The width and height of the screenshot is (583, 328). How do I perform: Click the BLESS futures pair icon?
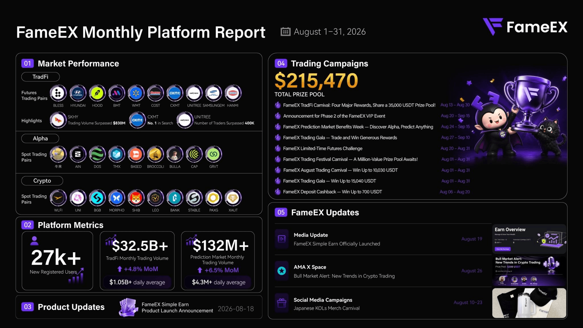pos(58,93)
